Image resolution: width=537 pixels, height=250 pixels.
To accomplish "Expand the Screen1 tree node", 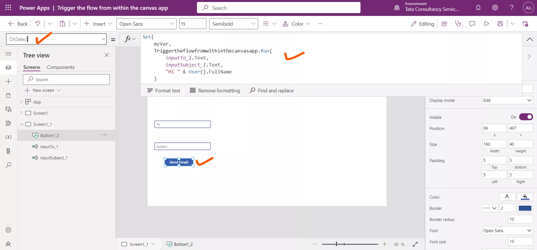I will tap(21, 113).
